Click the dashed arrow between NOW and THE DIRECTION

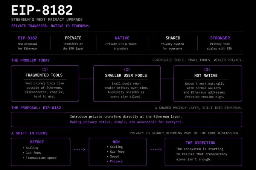point(156,149)
